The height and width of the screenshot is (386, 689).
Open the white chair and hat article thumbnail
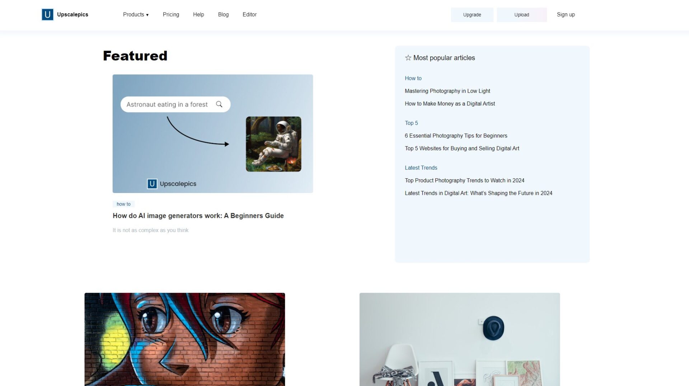[459, 339]
